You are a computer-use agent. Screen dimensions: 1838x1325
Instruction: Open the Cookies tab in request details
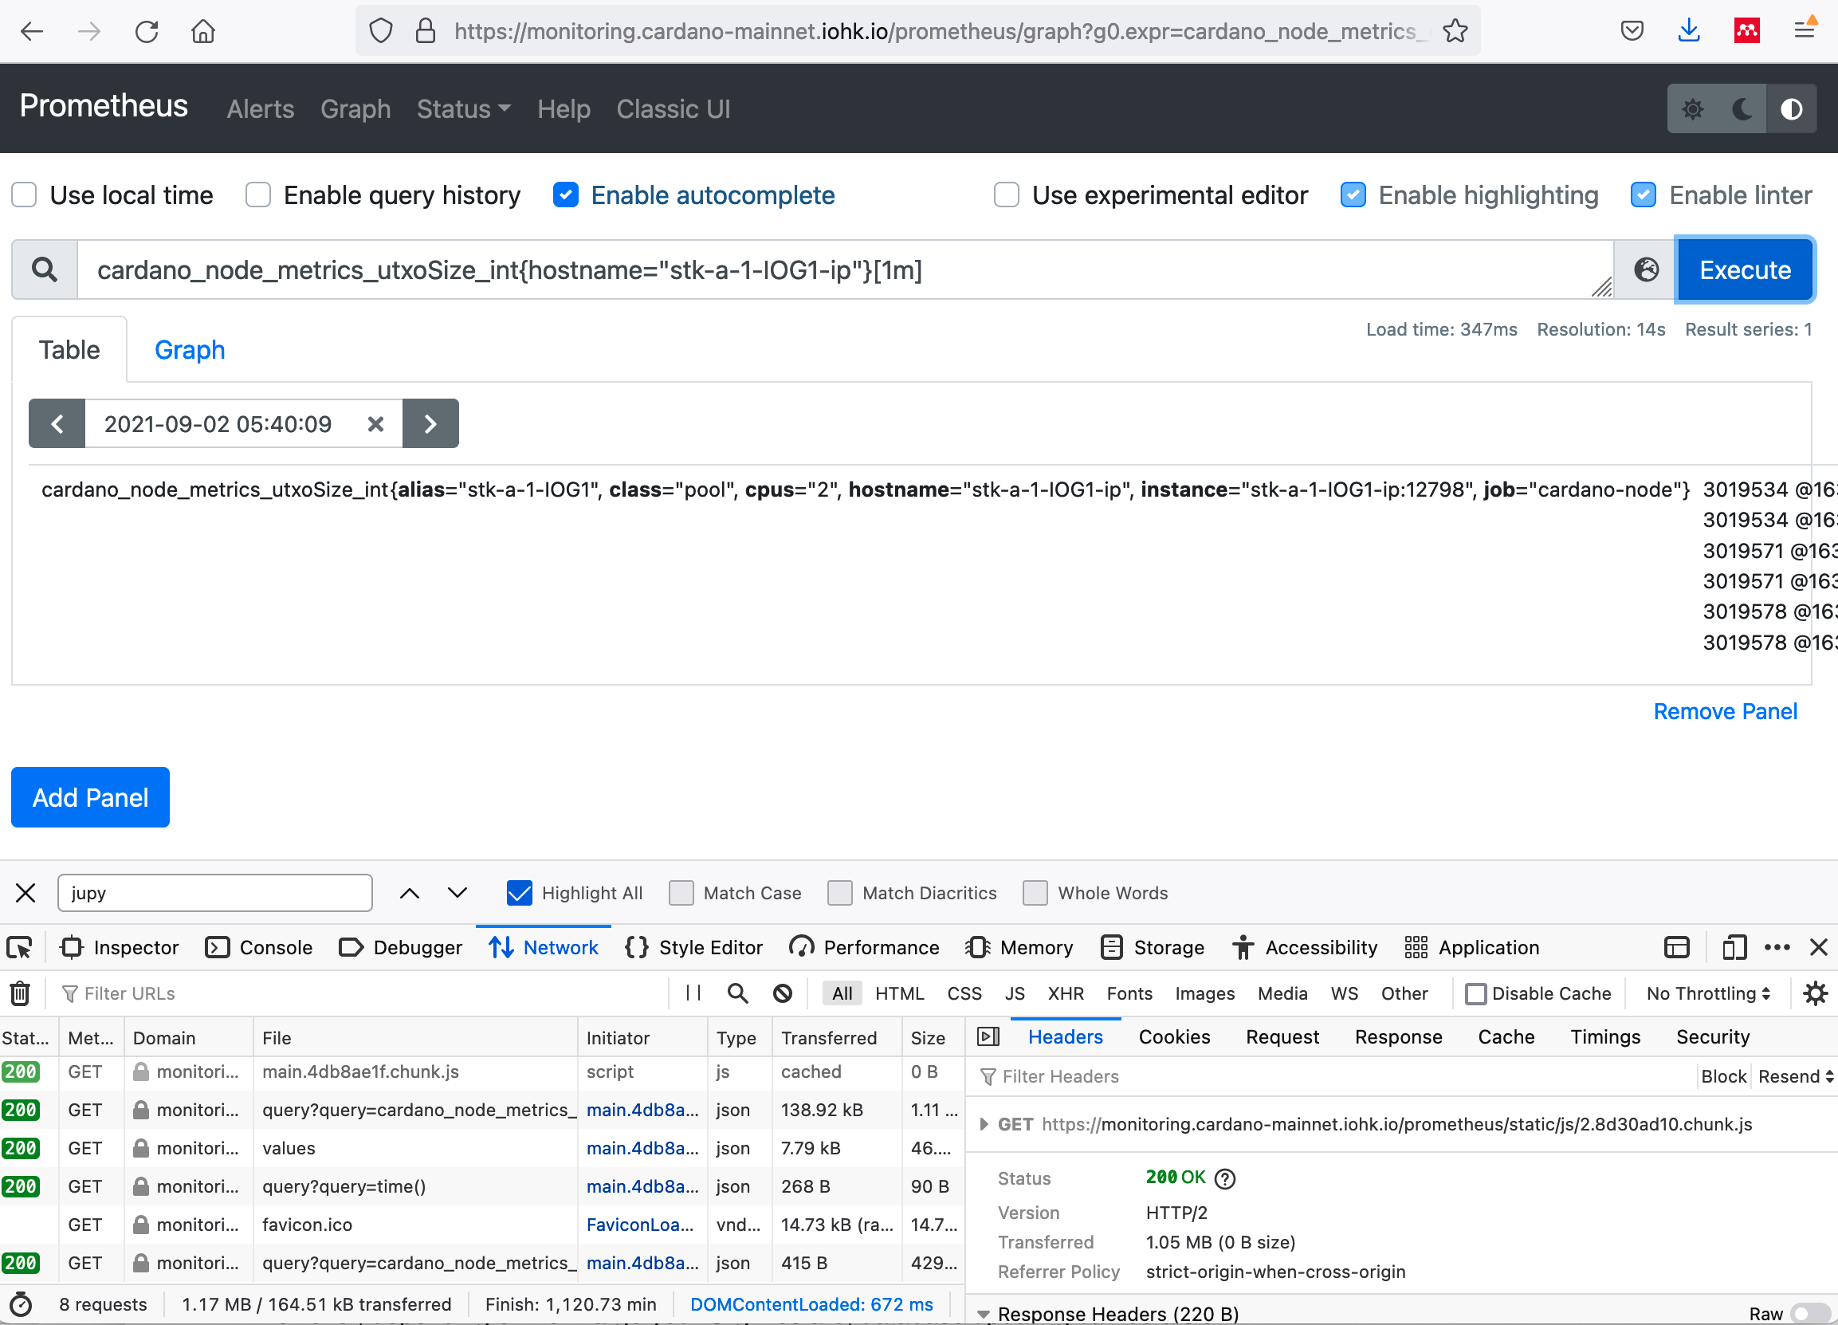click(1173, 1036)
